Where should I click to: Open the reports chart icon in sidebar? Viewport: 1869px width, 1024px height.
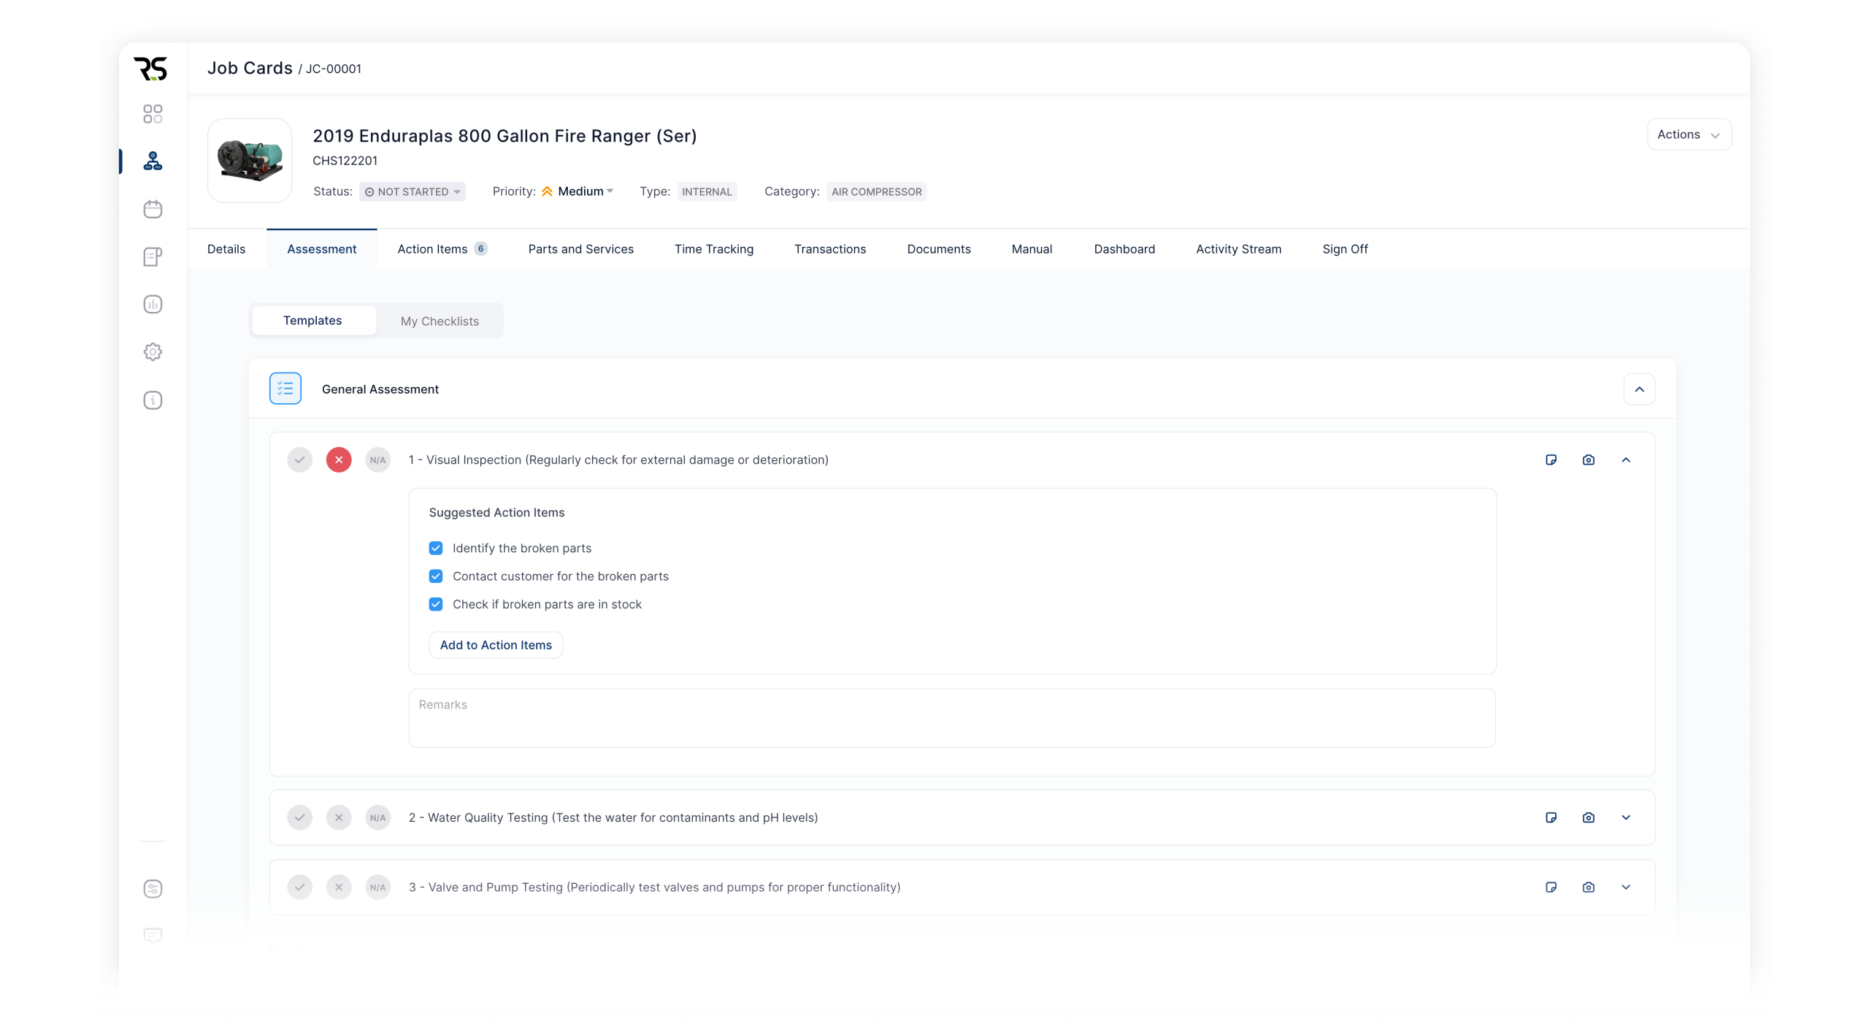(x=153, y=304)
